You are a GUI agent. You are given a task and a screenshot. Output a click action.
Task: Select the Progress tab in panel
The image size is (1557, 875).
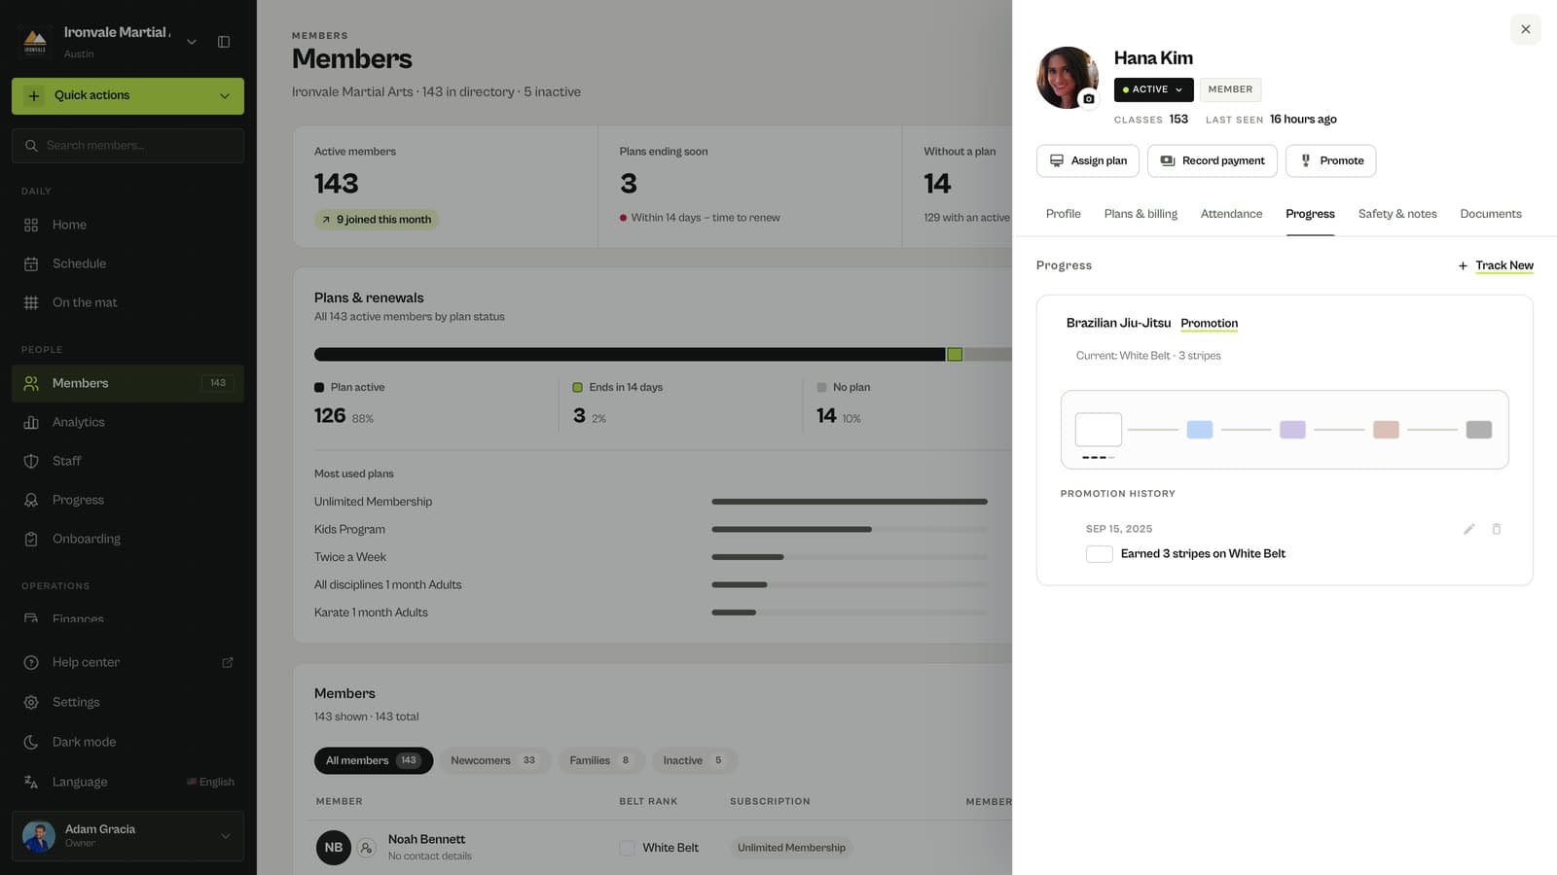[x=1310, y=214]
